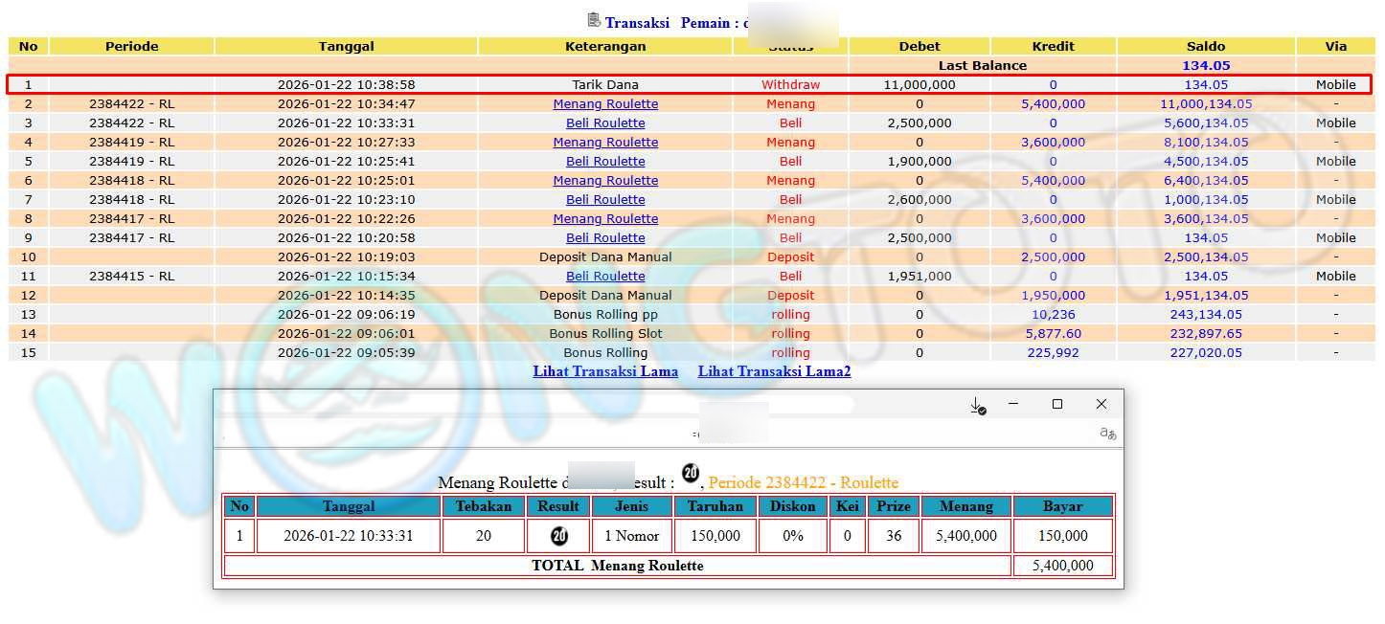1385x624 pixels.
Task: Open Beli Roulette link in row 3
Action: tap(605, 123)
